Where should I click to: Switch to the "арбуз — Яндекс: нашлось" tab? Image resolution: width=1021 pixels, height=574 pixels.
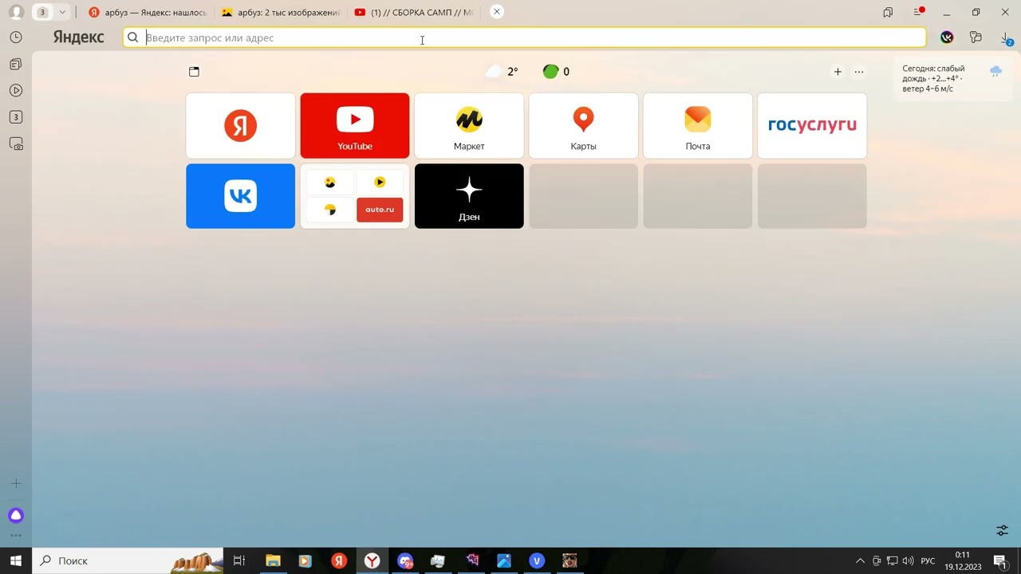(x=148, y=12)
